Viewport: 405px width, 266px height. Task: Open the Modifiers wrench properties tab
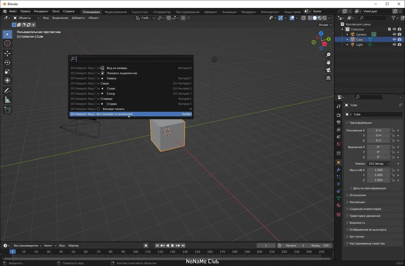339,170
